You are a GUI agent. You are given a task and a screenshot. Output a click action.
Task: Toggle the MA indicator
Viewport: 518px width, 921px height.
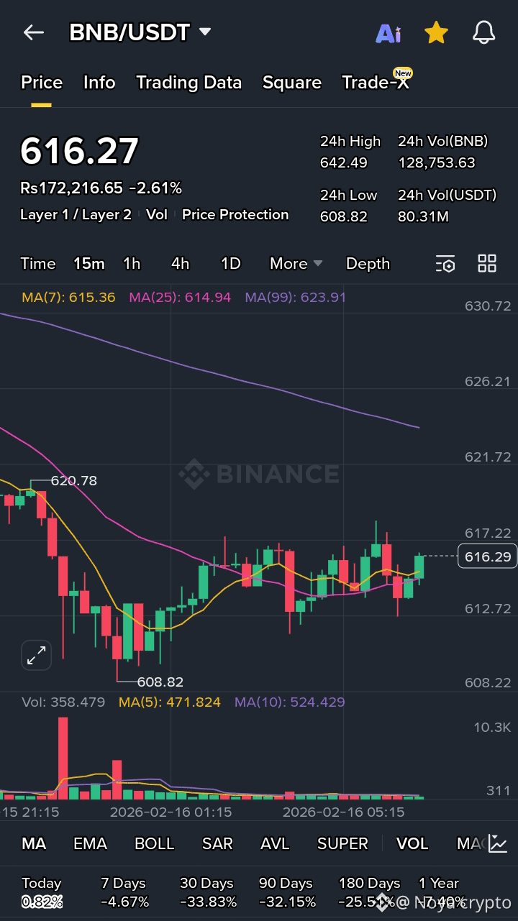[34, 843]
